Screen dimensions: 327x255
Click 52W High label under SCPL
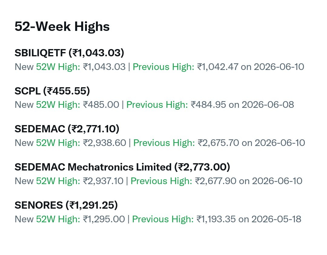(x=58, y=104)
